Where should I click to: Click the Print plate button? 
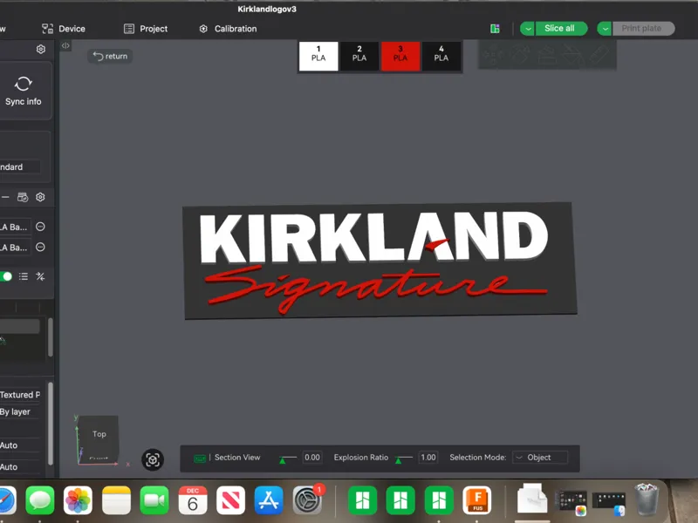(643, 29)
